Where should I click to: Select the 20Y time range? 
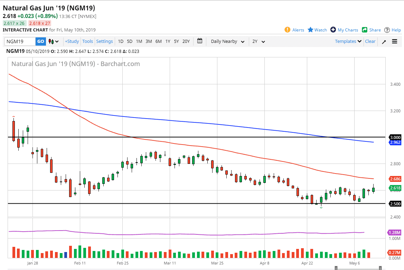(x=186, y=41)
